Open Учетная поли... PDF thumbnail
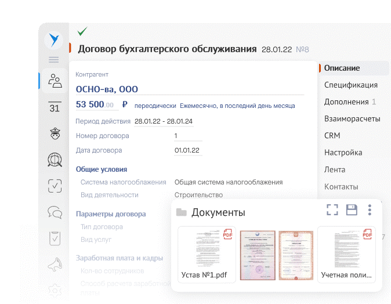 (x=346, y=254)
